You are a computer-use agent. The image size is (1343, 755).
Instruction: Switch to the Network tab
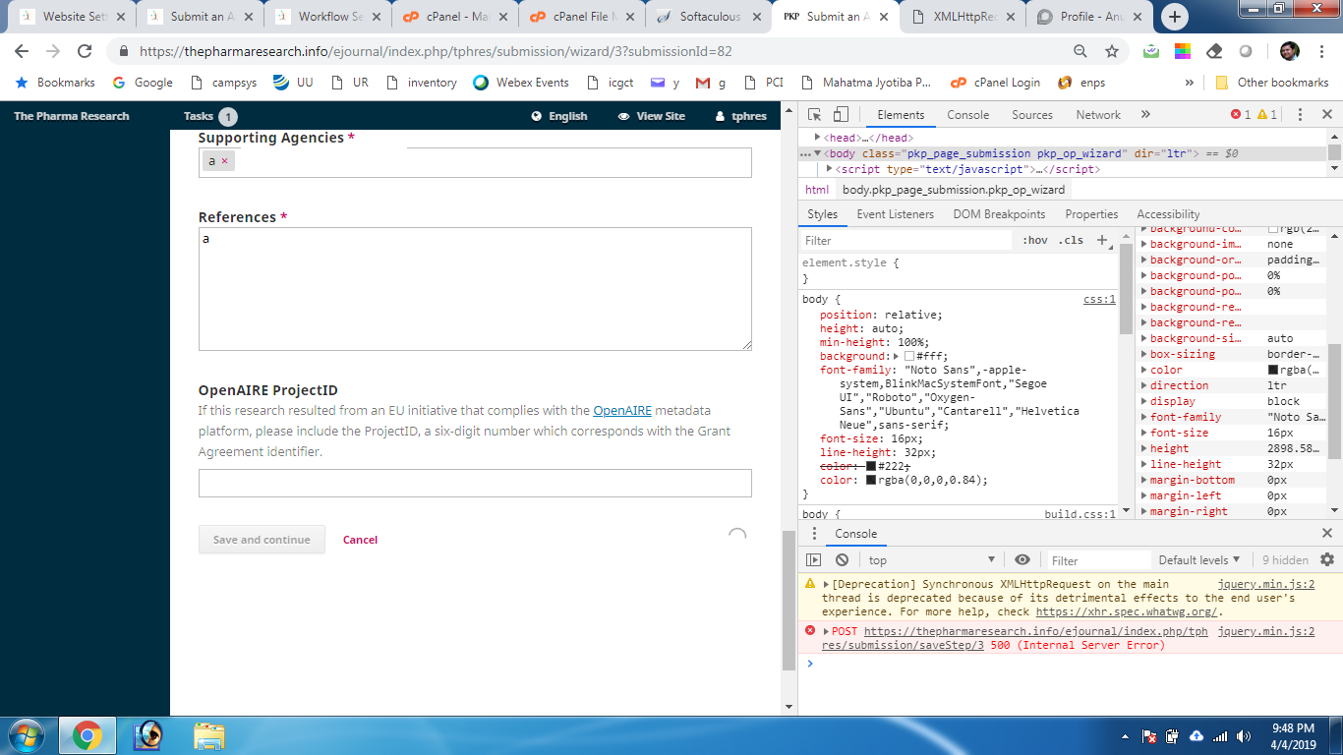point(1098,115)
